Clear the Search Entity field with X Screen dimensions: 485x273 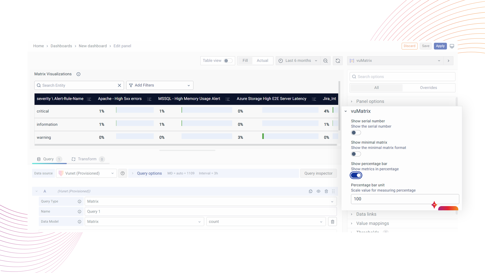119,85
